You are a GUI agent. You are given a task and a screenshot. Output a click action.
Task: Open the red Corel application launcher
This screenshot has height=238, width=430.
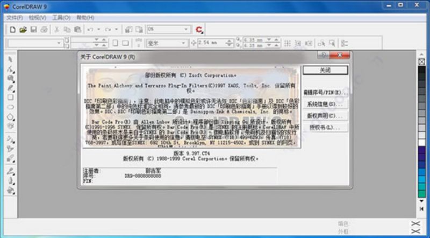pyautogui.click(x=199, y=30)
